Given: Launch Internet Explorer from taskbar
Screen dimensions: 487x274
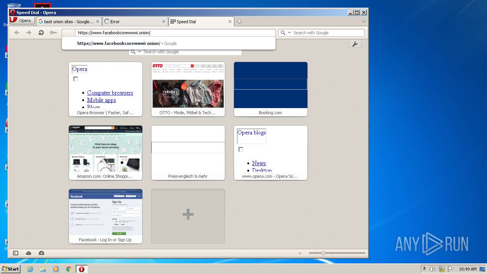Looking at the screenshot, I should [x=30, y=269].
